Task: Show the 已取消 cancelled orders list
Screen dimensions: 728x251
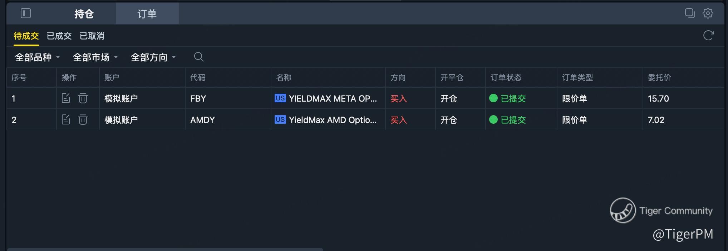Action: point(92,36)
